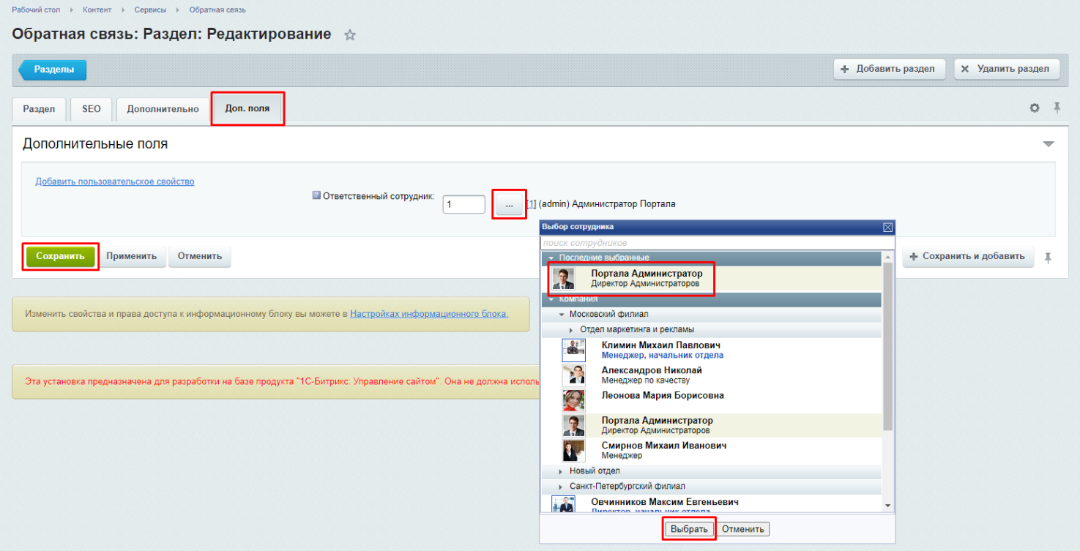
Task: Click Удалить раздел button
Action: point(1007,69)
